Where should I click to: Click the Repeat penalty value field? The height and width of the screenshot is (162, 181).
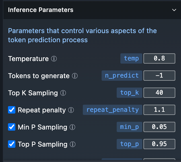[159, 110]
